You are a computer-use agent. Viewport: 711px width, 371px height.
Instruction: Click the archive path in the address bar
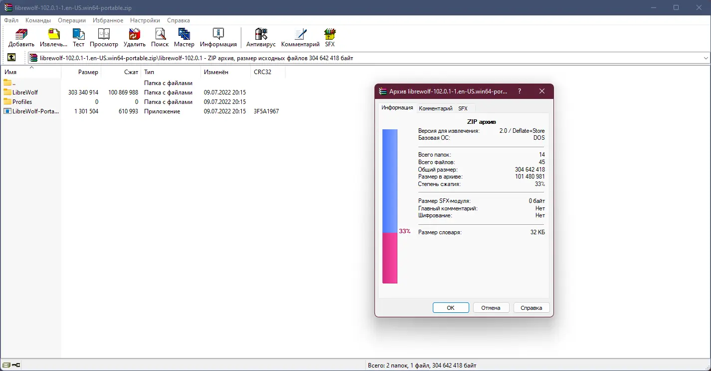point(196,58)
